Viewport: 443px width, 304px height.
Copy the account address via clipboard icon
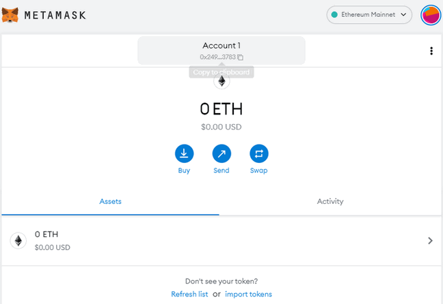(x=240, y=57)
